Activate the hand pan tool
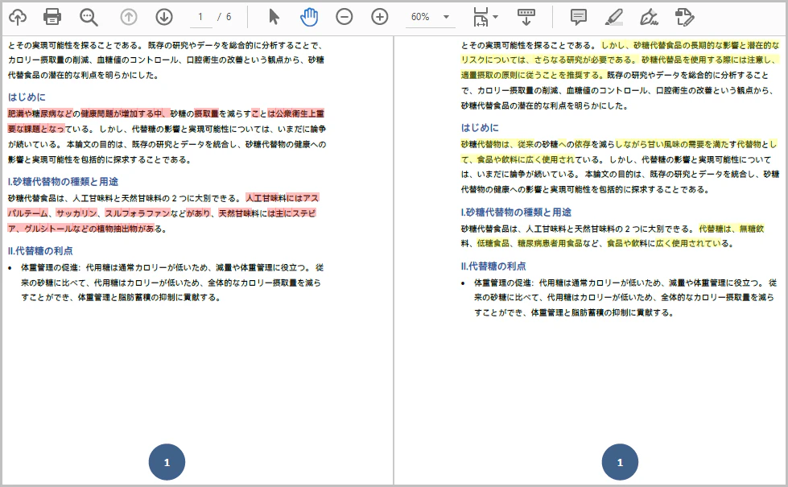This screenshot has height=487, width=788. pos(309,17)
